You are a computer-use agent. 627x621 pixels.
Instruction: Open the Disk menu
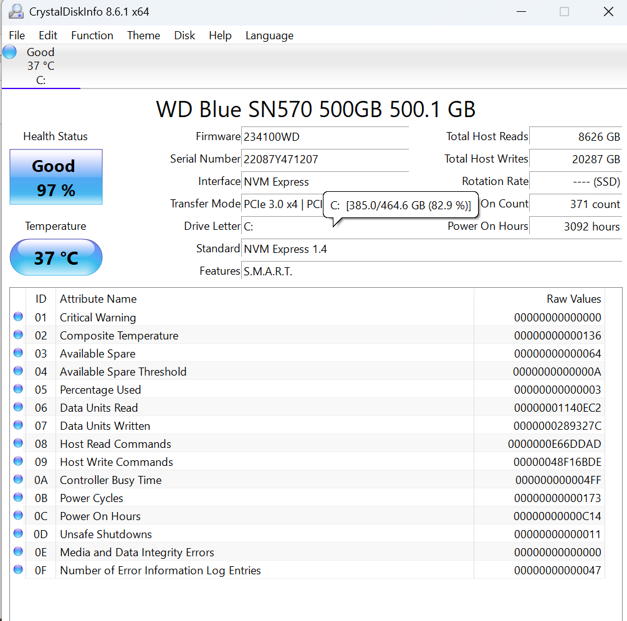(x=184, y=36)
